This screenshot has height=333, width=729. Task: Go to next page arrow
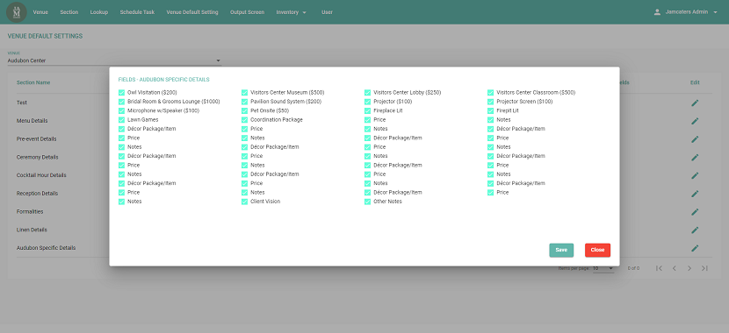(689, 268)
